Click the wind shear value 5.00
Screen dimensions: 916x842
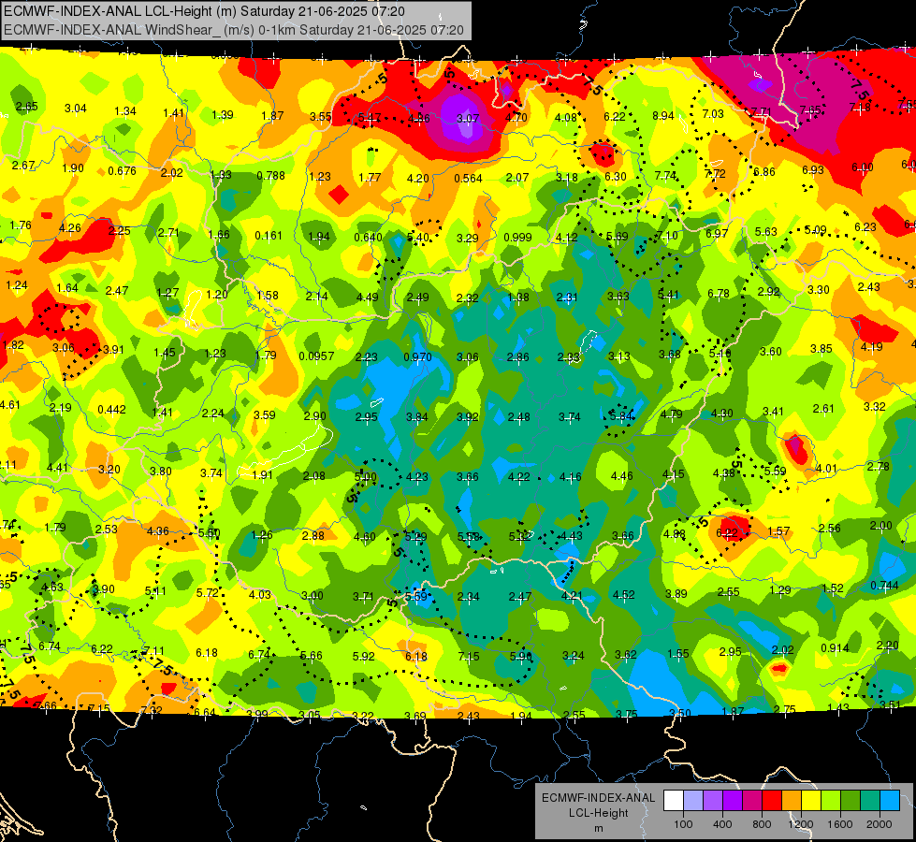pos(366,477)
